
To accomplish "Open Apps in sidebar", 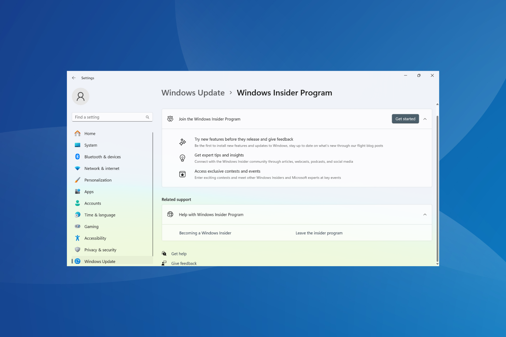I will (112, 191).
